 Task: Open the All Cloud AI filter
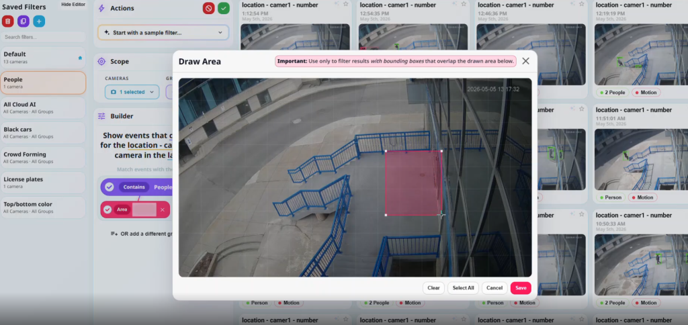click(43, 107)
